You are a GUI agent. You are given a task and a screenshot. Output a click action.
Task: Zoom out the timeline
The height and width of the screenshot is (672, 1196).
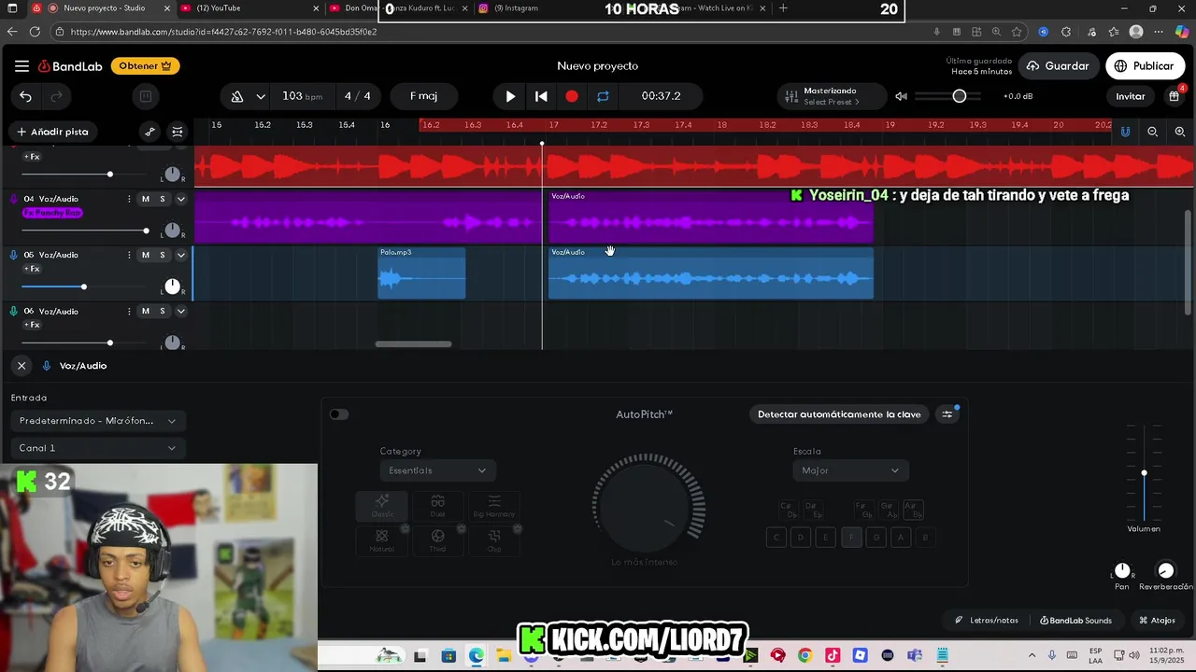[1152, 132]
